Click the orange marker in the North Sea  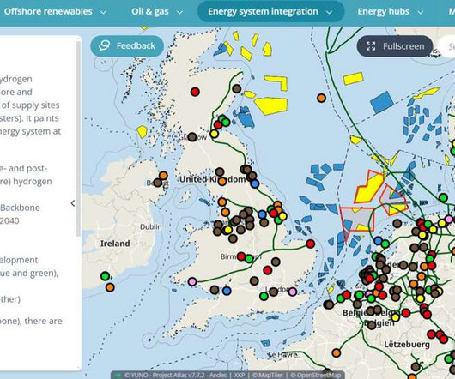point(321,99)
